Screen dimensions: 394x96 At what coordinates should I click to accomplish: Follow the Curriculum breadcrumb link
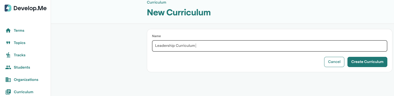point(157,2)
